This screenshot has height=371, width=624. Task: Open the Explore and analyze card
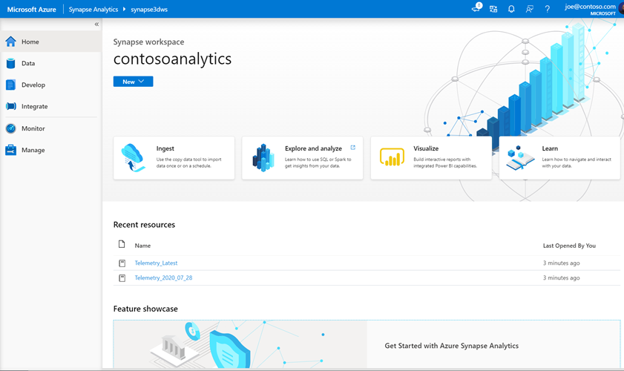[303, 158]
